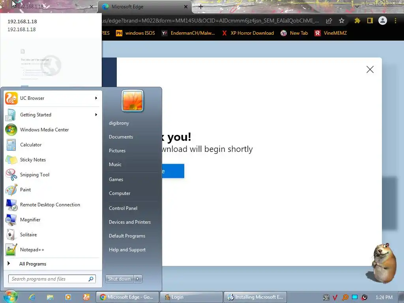Open the VineMEMZ bookmark
Viewport: 404px width, 303px height.
[331, 33]
